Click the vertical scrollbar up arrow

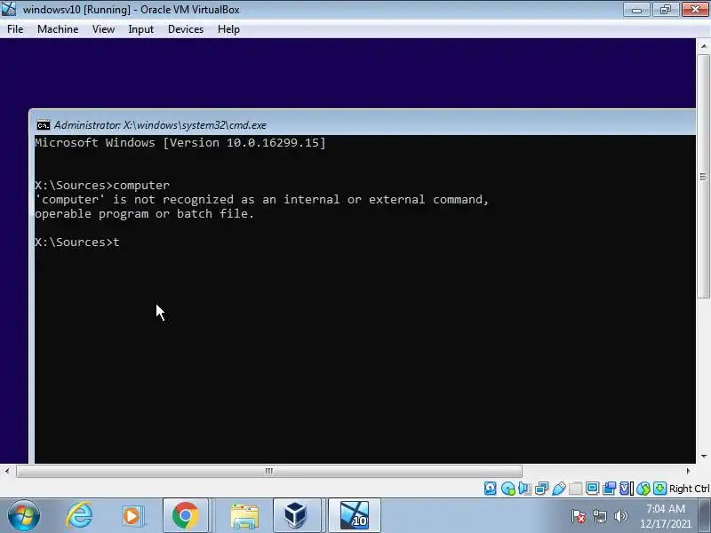[703, 46]
